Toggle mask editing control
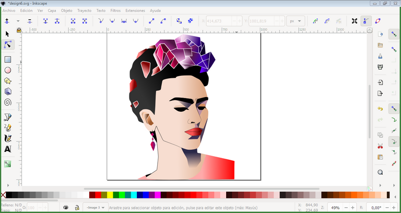Screen dimensions: 401x213 pyautogui.click(x=327, y=21)
